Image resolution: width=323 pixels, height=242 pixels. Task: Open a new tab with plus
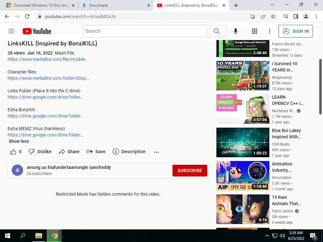[236, 5]
